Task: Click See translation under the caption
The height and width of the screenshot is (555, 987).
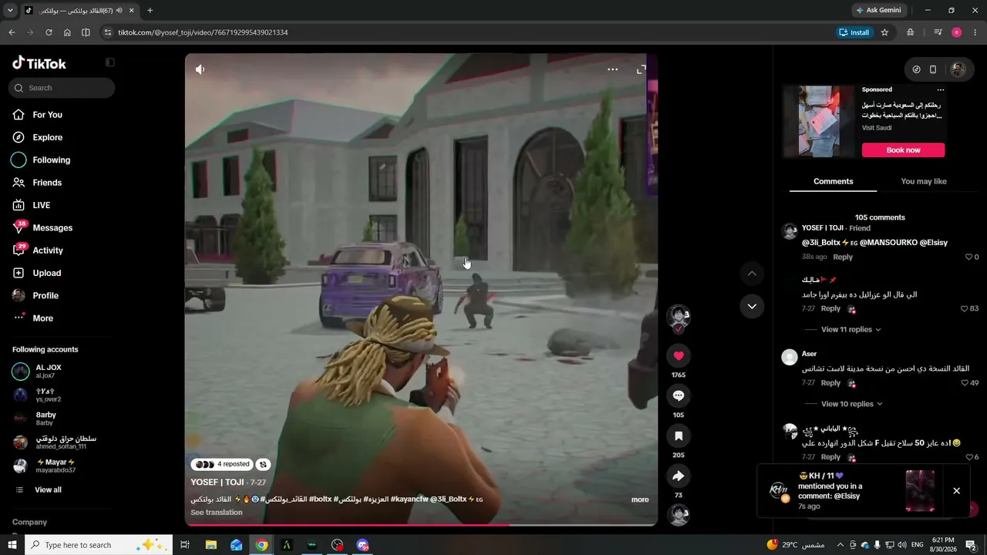Action: (217, 513)
